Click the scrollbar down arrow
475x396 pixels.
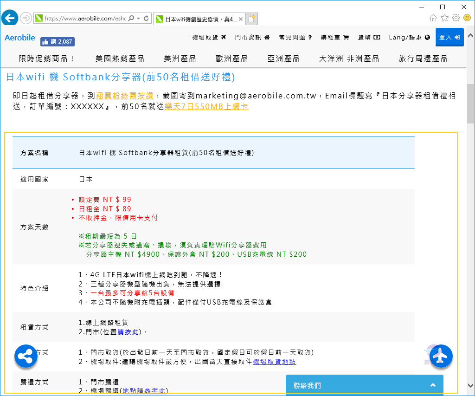pyautogui.click(x=470, y=386)
